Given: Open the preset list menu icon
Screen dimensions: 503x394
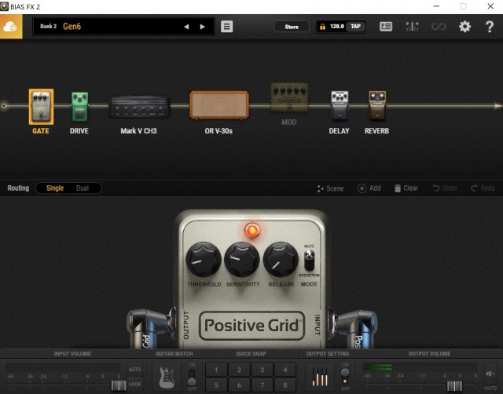Looking at the screenshot, I should click(x=226, y=27).
